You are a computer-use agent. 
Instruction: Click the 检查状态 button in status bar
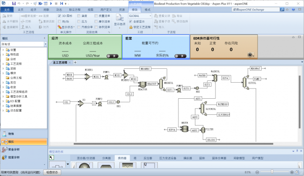coord(52,172)
